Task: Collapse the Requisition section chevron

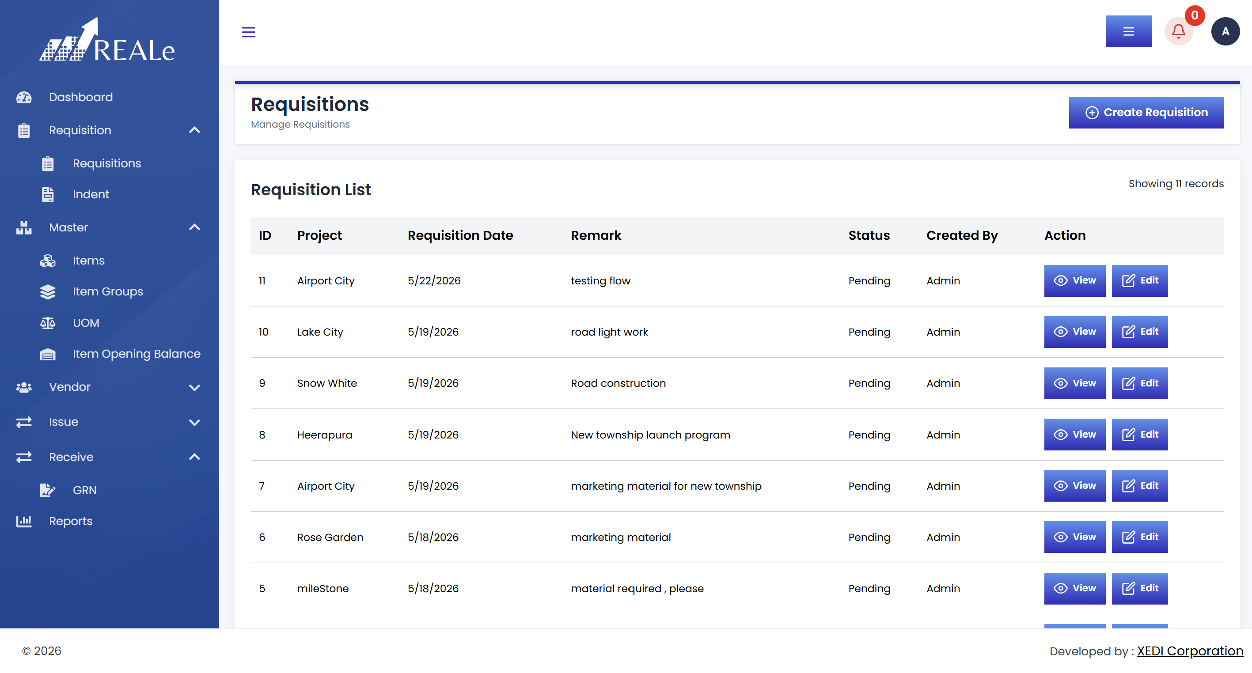Action: (194, 130)
